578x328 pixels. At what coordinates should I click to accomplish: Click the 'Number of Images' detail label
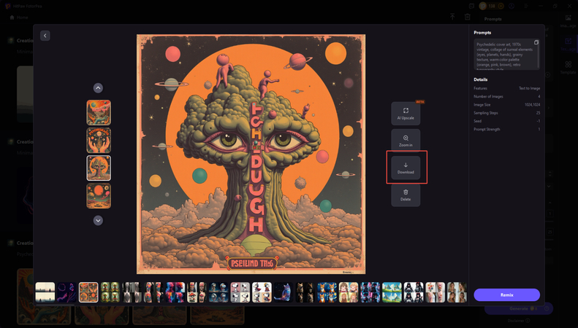tap(488, 96)
